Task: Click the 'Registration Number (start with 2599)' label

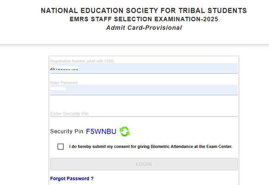Action: (x=82, y=61)
